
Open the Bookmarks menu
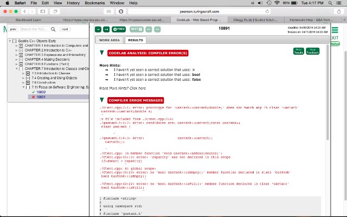click(x=95, y=3)
